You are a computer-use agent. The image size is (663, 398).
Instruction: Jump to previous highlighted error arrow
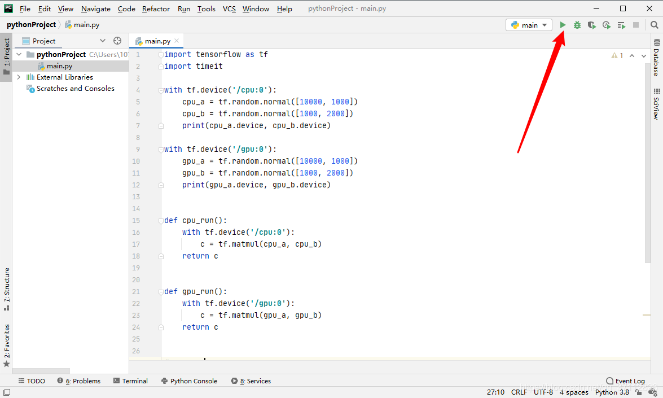[x=632, y=56]
